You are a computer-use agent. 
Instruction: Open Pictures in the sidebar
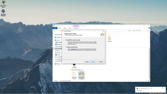(x=58, y=53)
